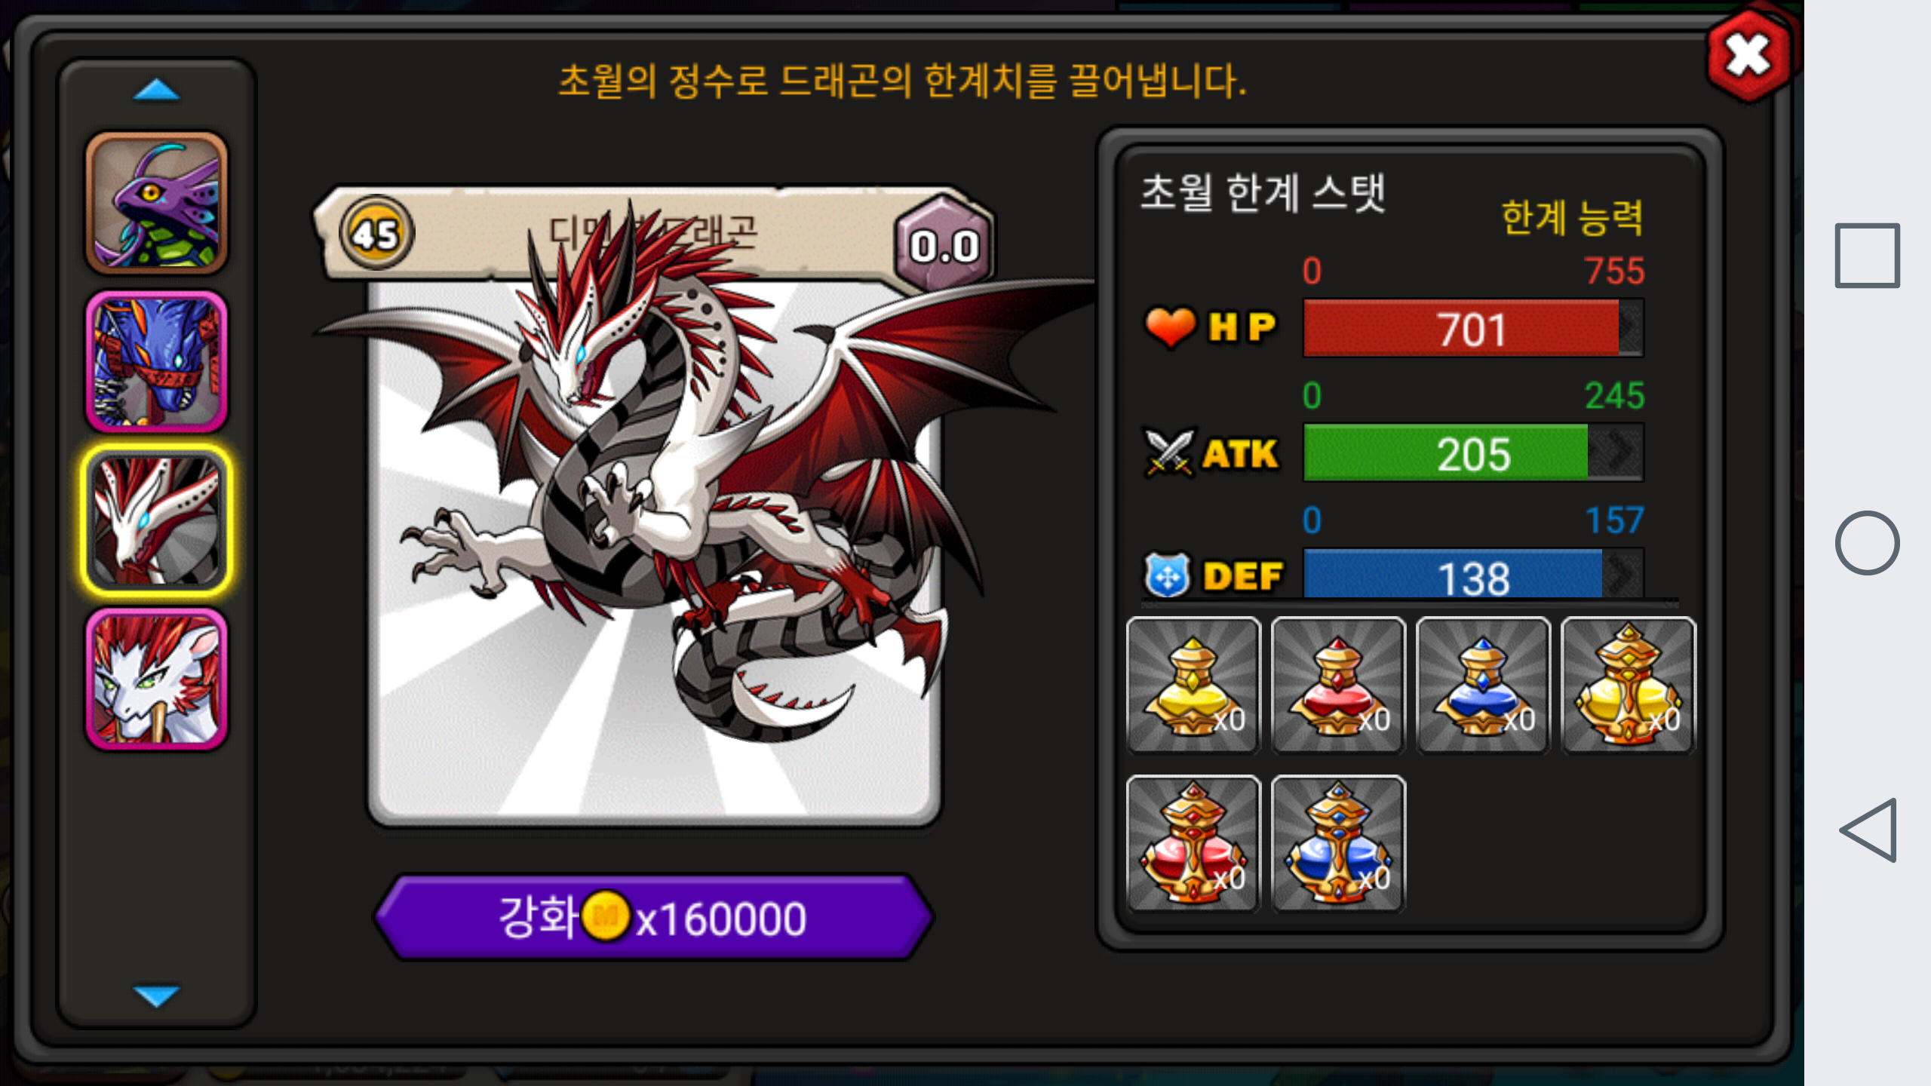Select the small yellow essence potion
The width and height of the screenshot is (1931, 1086).
point(1193,685)
